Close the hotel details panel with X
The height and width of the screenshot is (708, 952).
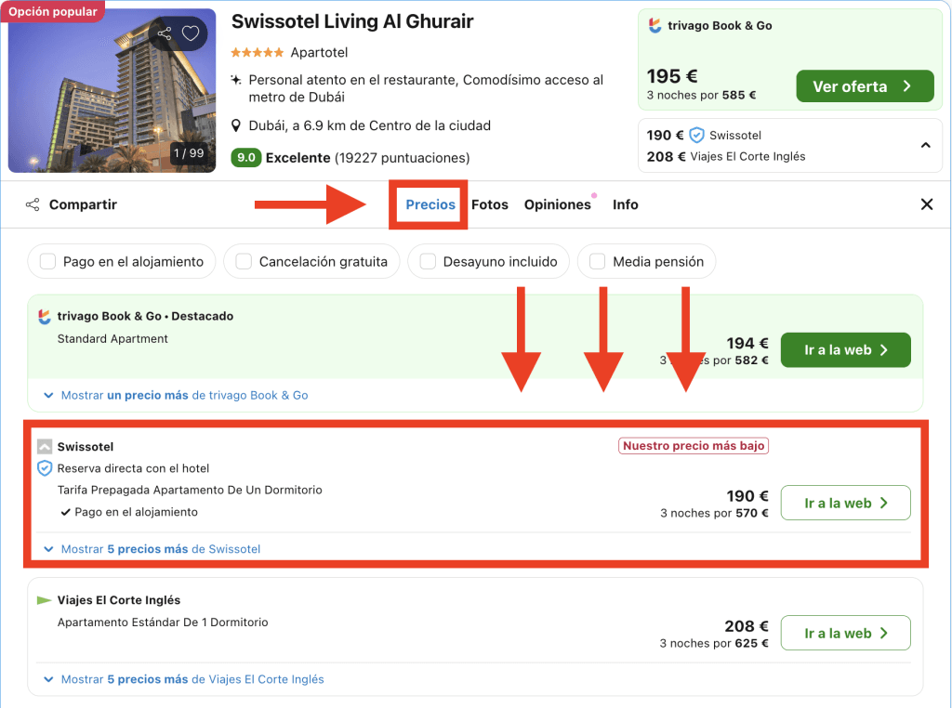[926, 204]
